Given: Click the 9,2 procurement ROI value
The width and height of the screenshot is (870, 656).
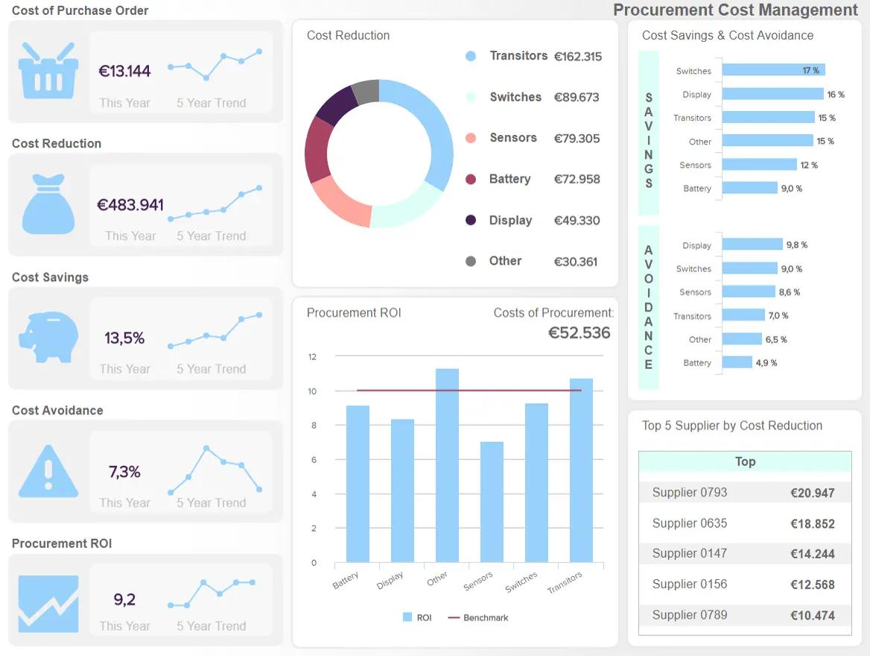Looking at the screenshot, I should point(124,599).
